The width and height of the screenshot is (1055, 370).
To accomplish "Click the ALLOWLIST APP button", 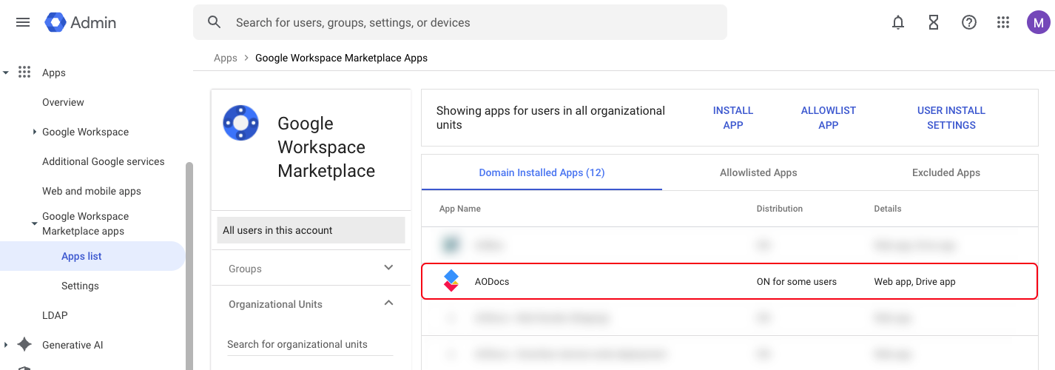I will point(828,118).
